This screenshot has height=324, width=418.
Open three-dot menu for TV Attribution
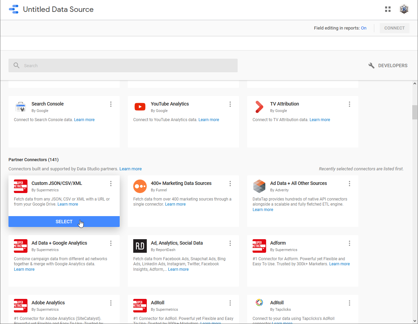pos(350,104)
